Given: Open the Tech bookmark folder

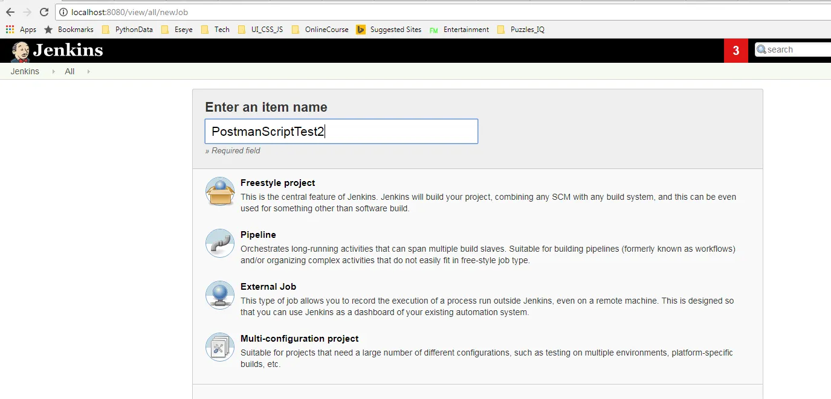Looking at the screenshot, I should [215, 29].
